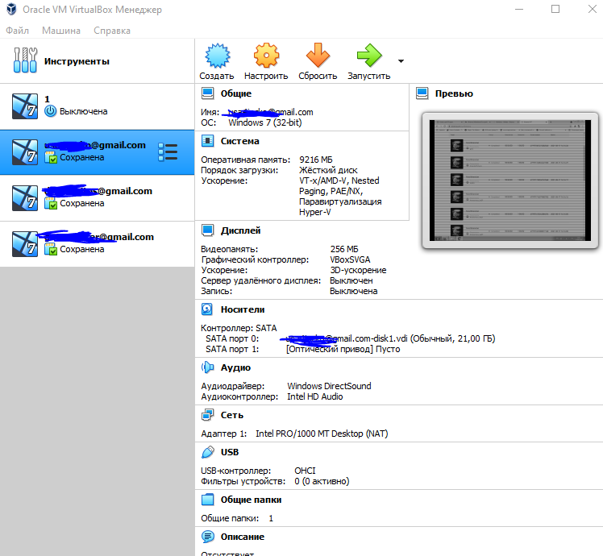Screen dimensions: 603x556
Task: Open the Носители section header
Action: (243, 309)
